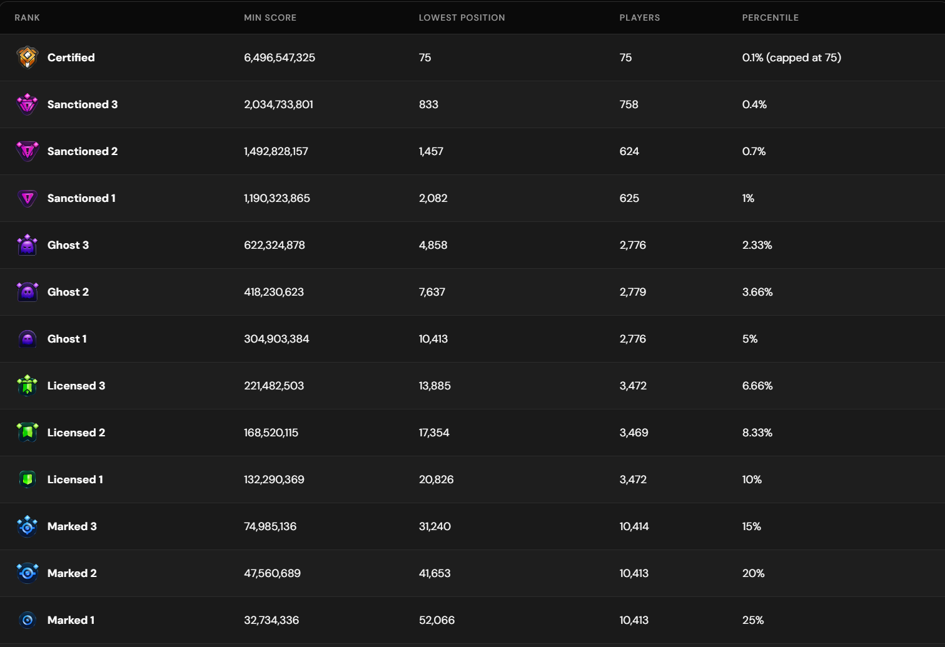The image size is (945, 647).
Task: Click lowest position value 833
Action: point(428,104)
